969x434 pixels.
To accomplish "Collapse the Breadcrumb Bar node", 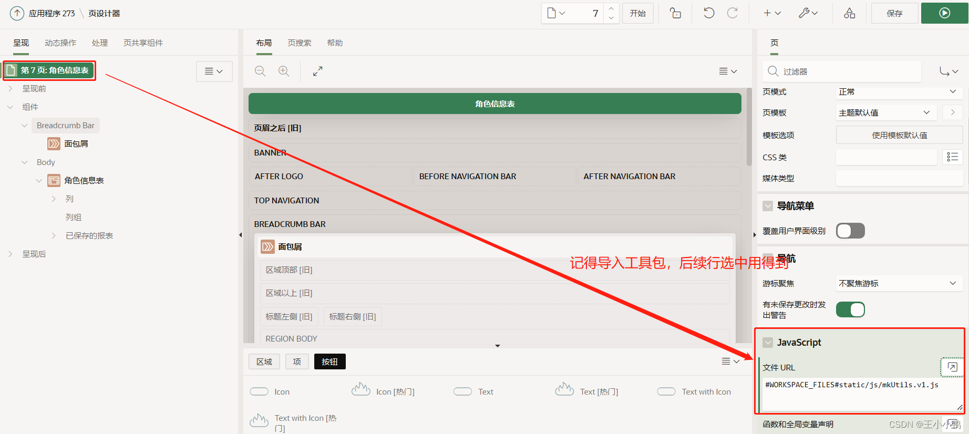I will [25, 126].
